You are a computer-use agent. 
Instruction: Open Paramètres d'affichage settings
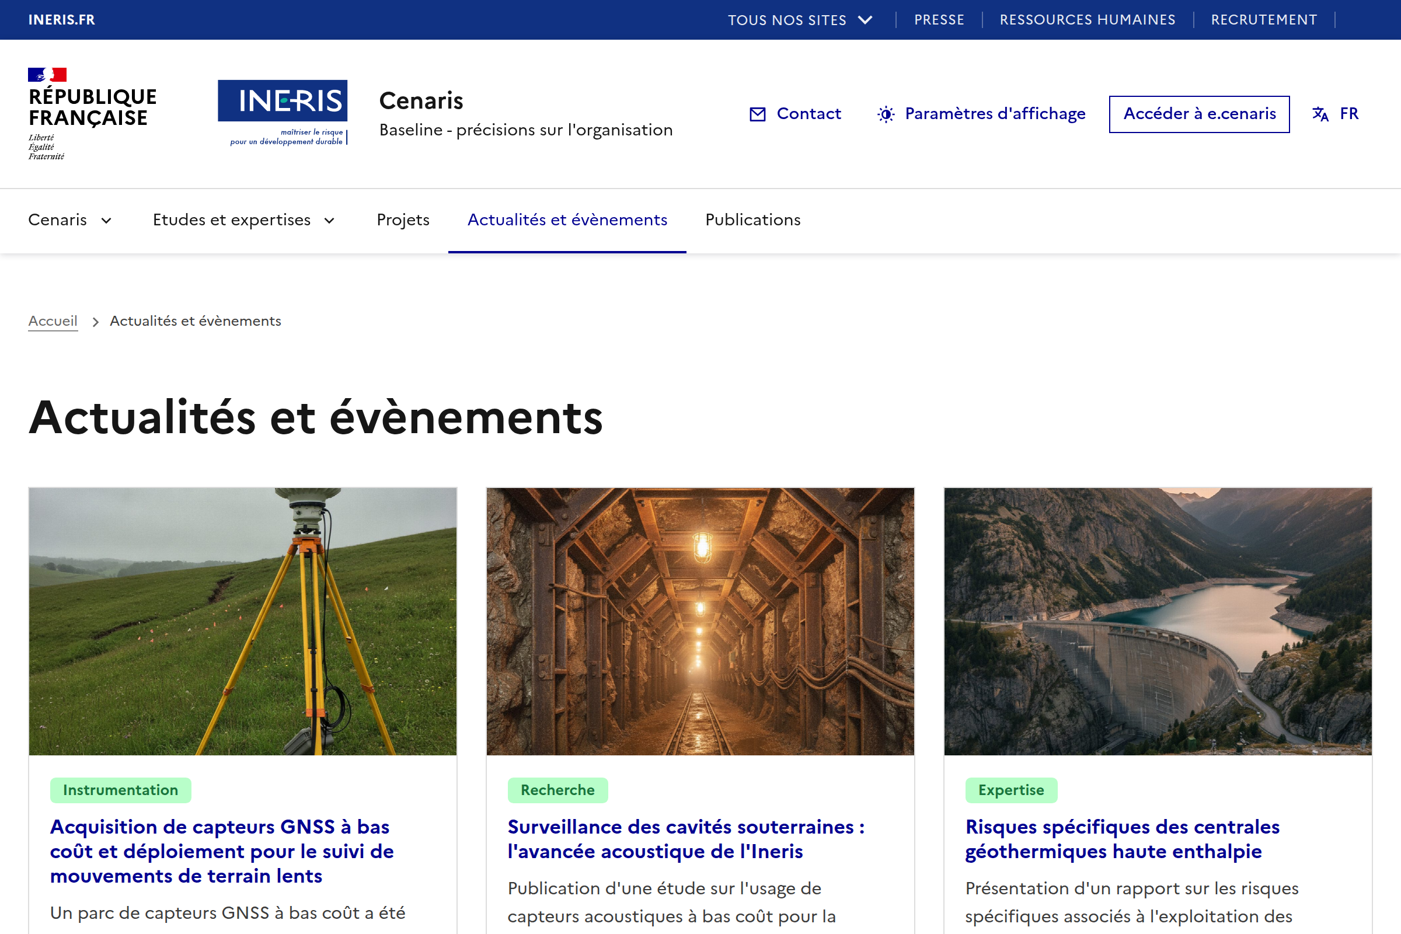(981, 114)
